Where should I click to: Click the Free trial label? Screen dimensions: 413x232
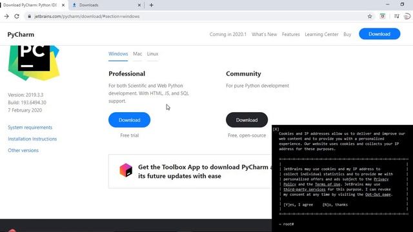(x=129, y=135)
